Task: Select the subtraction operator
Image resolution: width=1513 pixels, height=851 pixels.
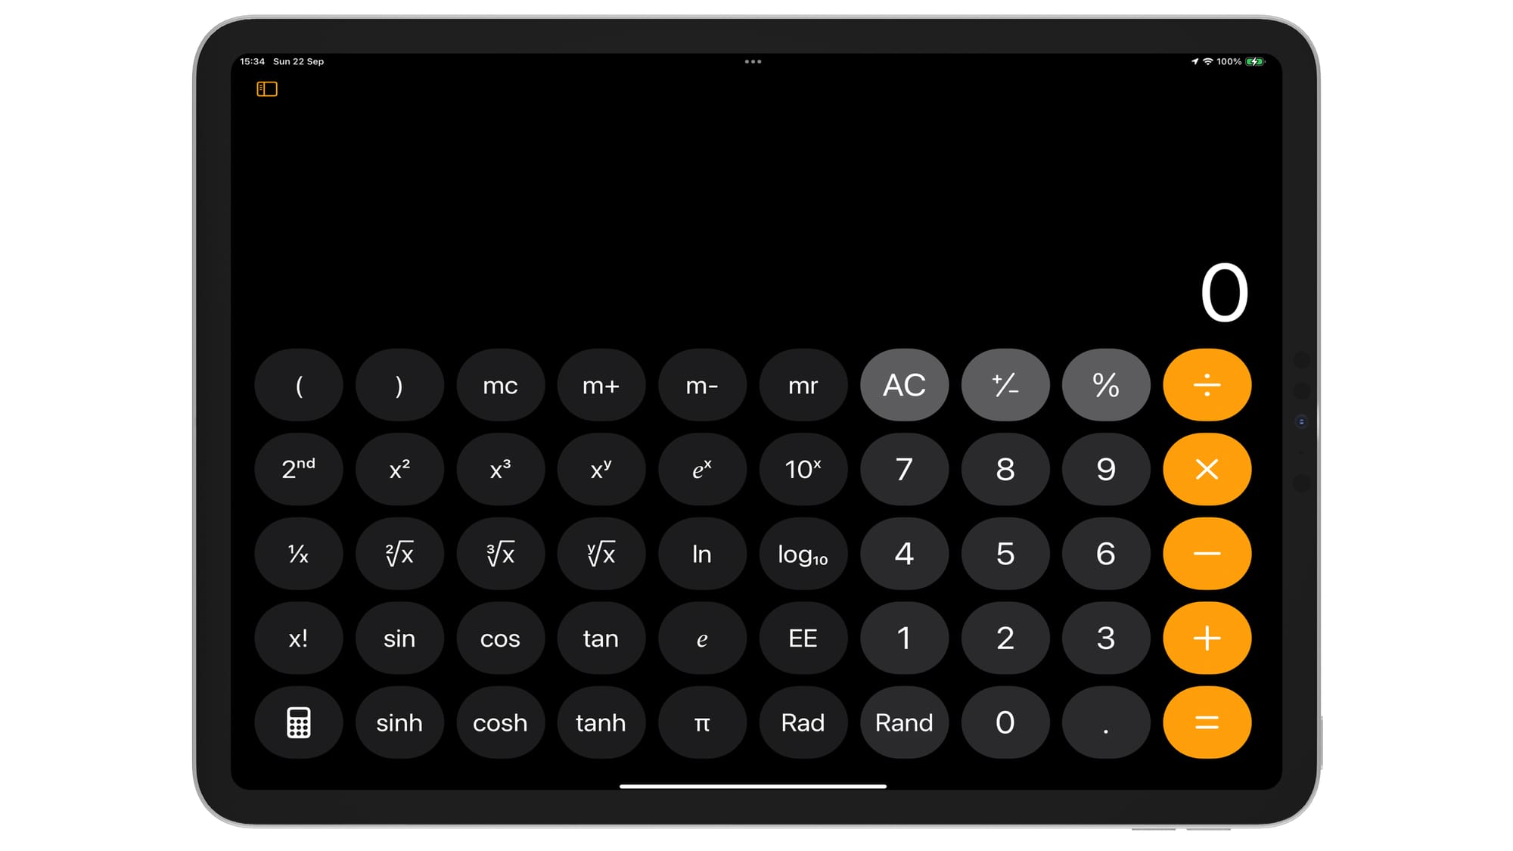Action: 1205,554
